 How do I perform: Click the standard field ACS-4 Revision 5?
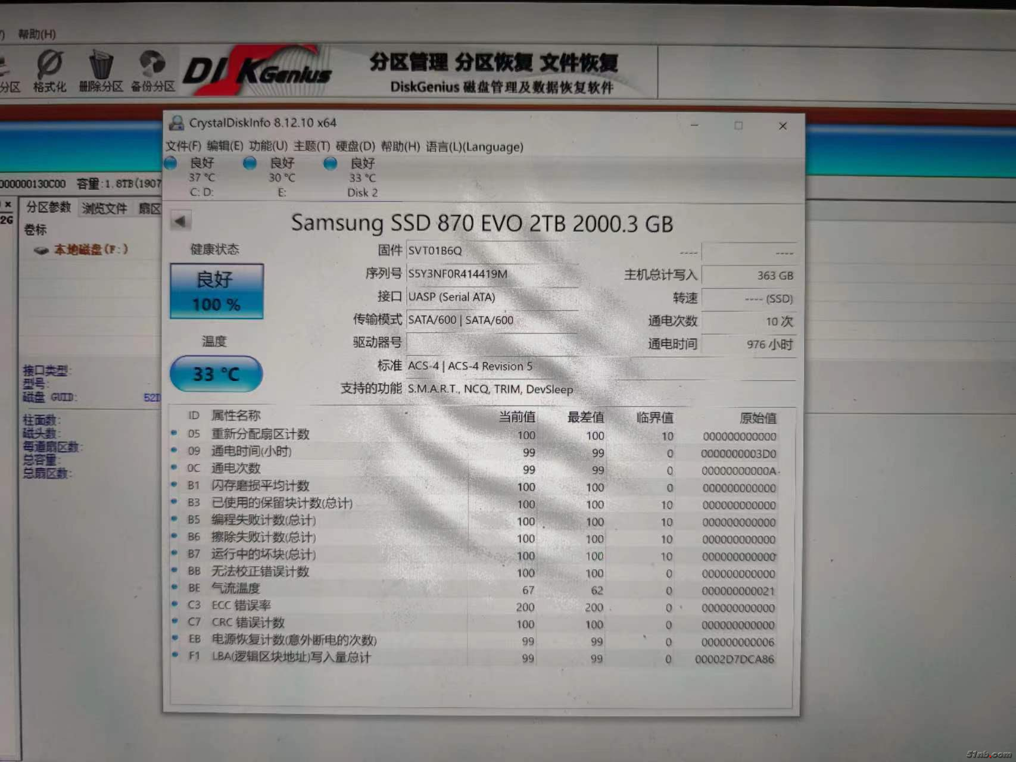pyautogui.click(x=601, y=366)
